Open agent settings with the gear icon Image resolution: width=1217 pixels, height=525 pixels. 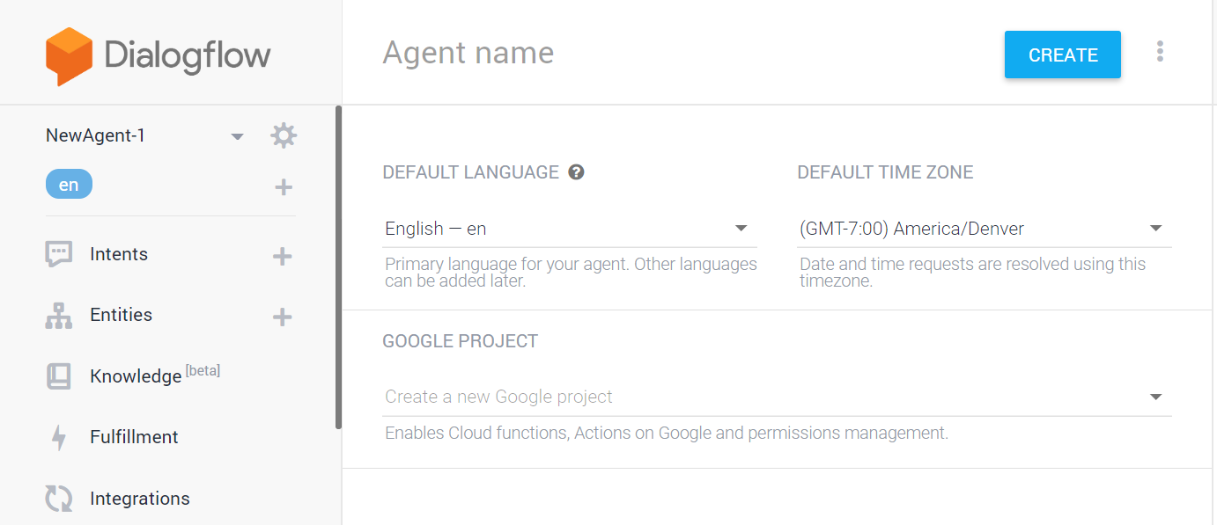tap(283, 135)
